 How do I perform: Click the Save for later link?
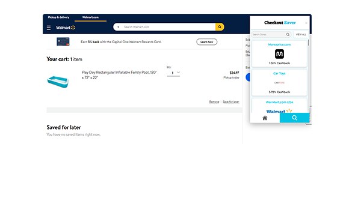tap(230, 102)
